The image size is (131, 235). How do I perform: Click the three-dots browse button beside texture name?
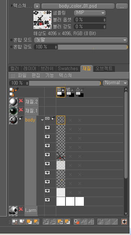click(x=122, y=6)
